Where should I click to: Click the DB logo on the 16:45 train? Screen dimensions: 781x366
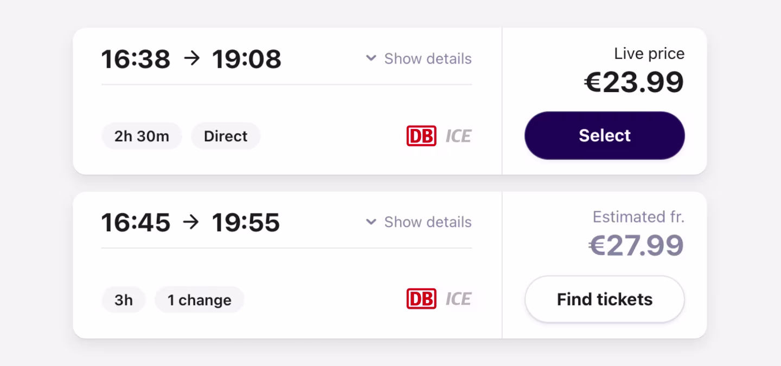[x=421, y=299]
